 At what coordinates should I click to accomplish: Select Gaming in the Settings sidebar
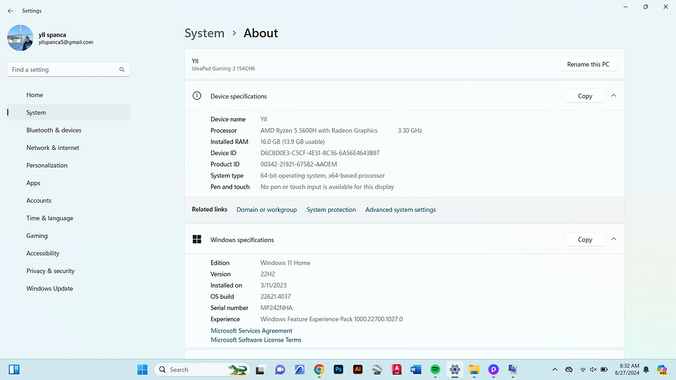point(37,236)
